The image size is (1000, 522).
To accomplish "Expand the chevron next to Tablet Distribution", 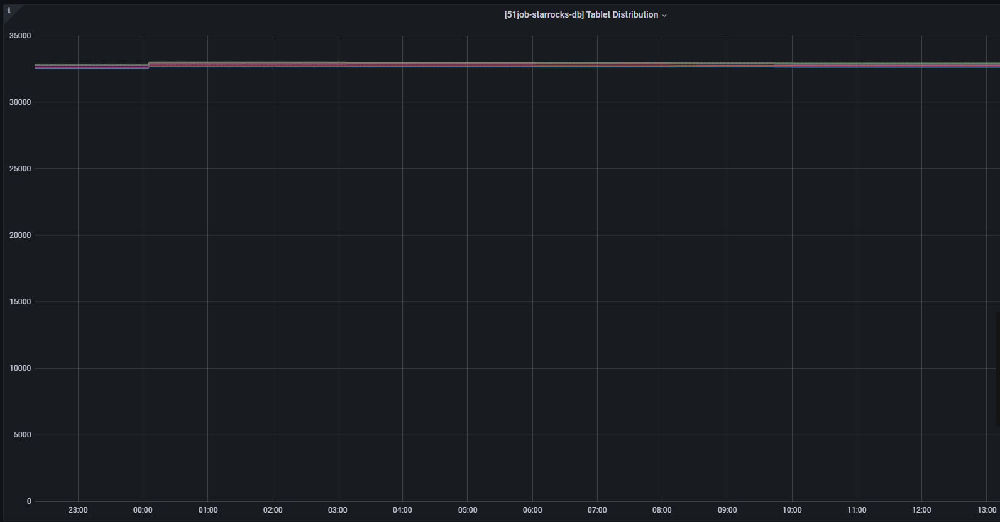I will coord(664,15).
